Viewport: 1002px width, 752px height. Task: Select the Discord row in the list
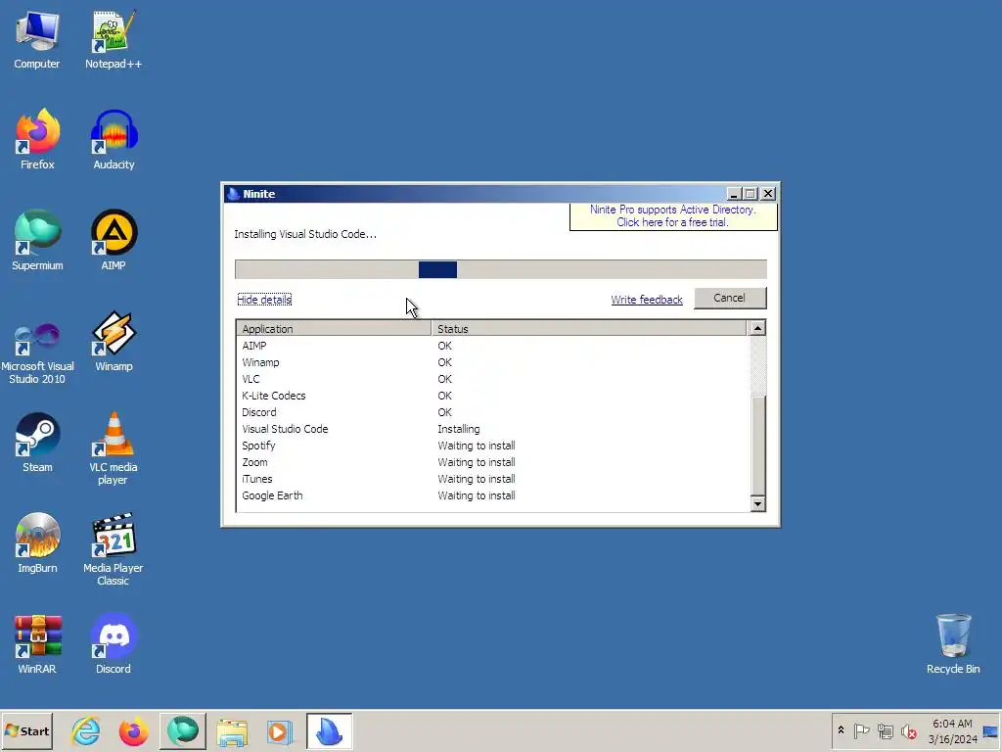(x=492, y=412)
